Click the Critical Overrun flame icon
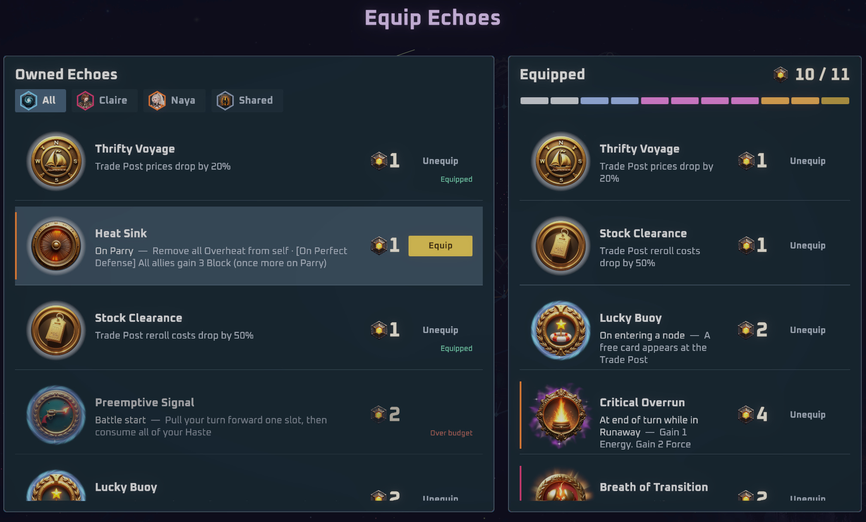The height and width of the screenshot is (522, 866). [x=561, y=415]
